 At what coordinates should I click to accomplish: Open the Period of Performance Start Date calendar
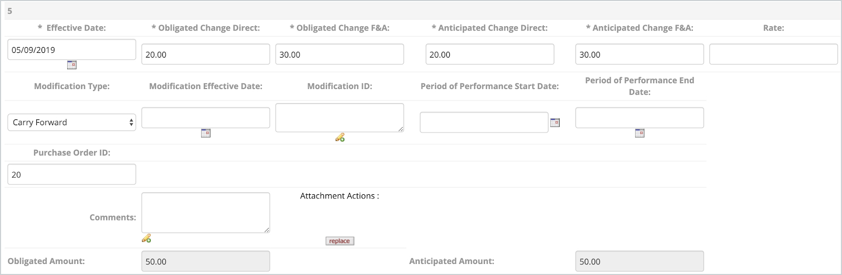coord(555,123)
